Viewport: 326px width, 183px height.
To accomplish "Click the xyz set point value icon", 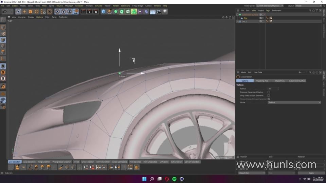I will [130, 167].
